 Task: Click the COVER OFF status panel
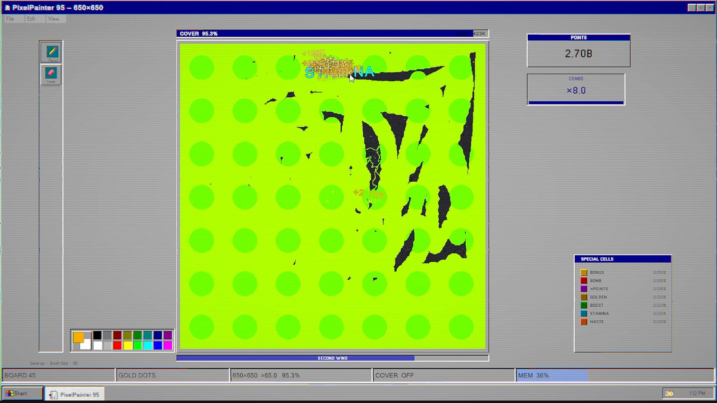click(444, 375)
